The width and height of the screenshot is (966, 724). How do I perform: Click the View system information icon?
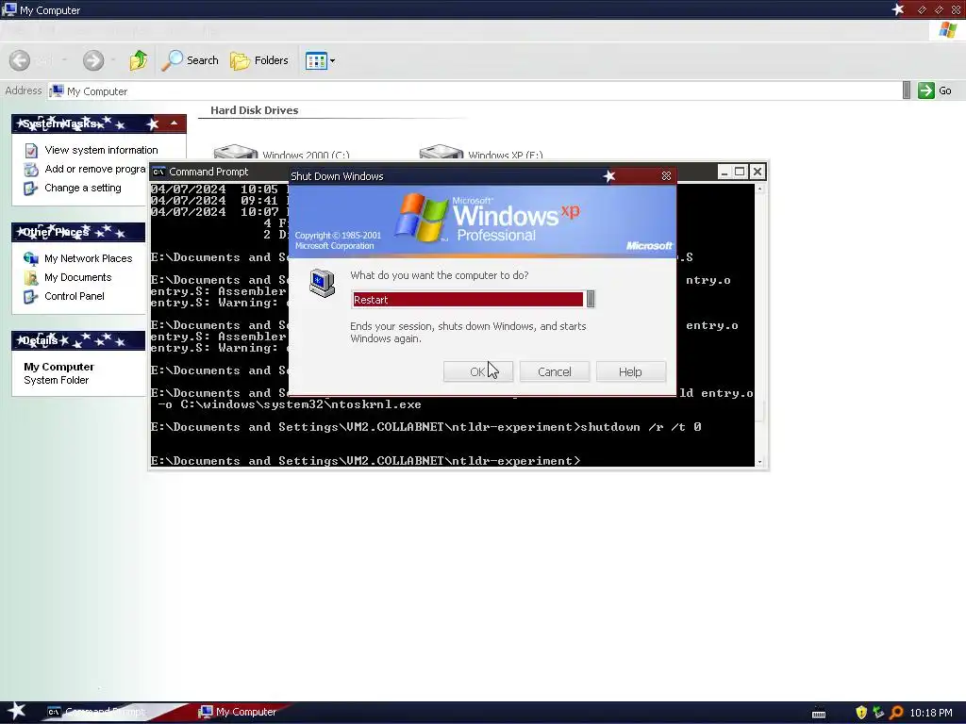pos(31,150)
